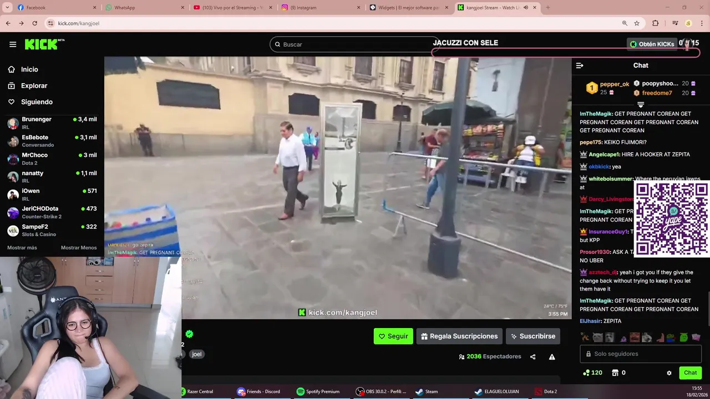
Task: Open chat settings gear icon
Action: coord(669,373)
